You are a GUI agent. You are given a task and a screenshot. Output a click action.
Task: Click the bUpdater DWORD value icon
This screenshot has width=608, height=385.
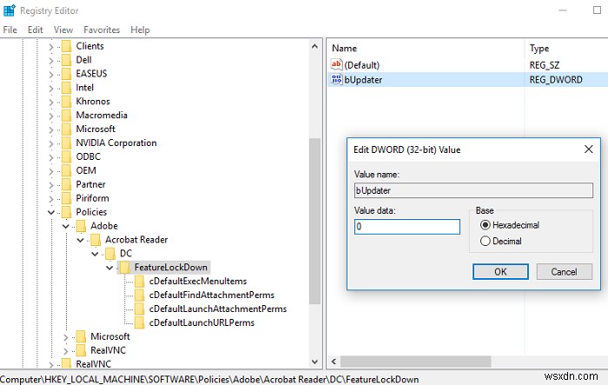[x=336, y=79]
